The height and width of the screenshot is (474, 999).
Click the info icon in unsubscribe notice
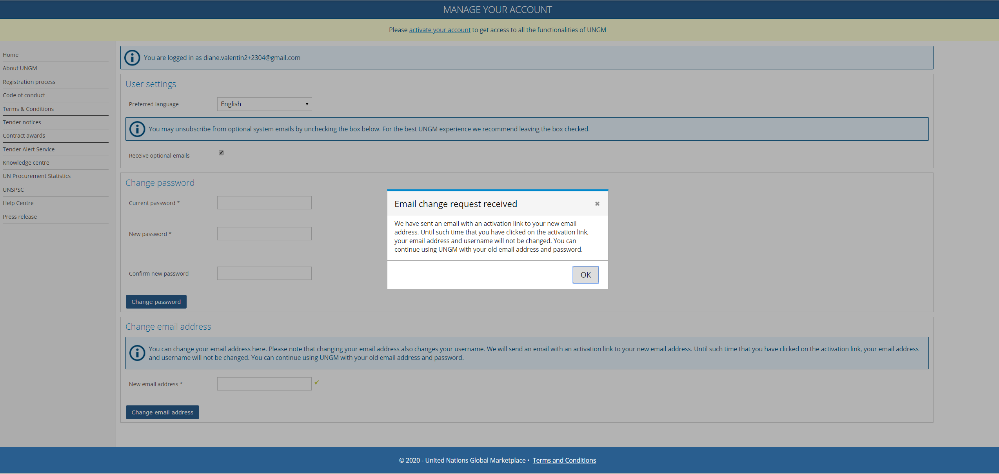click(x=137, y=129)
